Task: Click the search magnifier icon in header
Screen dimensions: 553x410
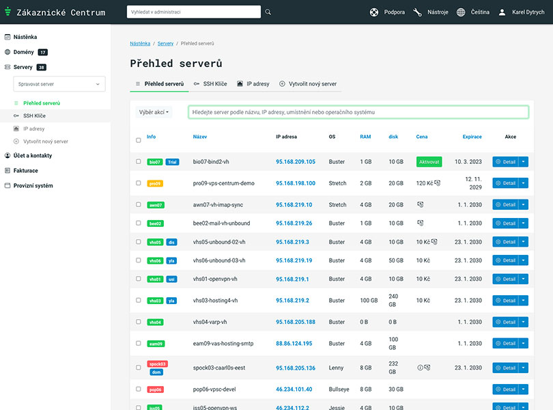Action: pos(268,12)
